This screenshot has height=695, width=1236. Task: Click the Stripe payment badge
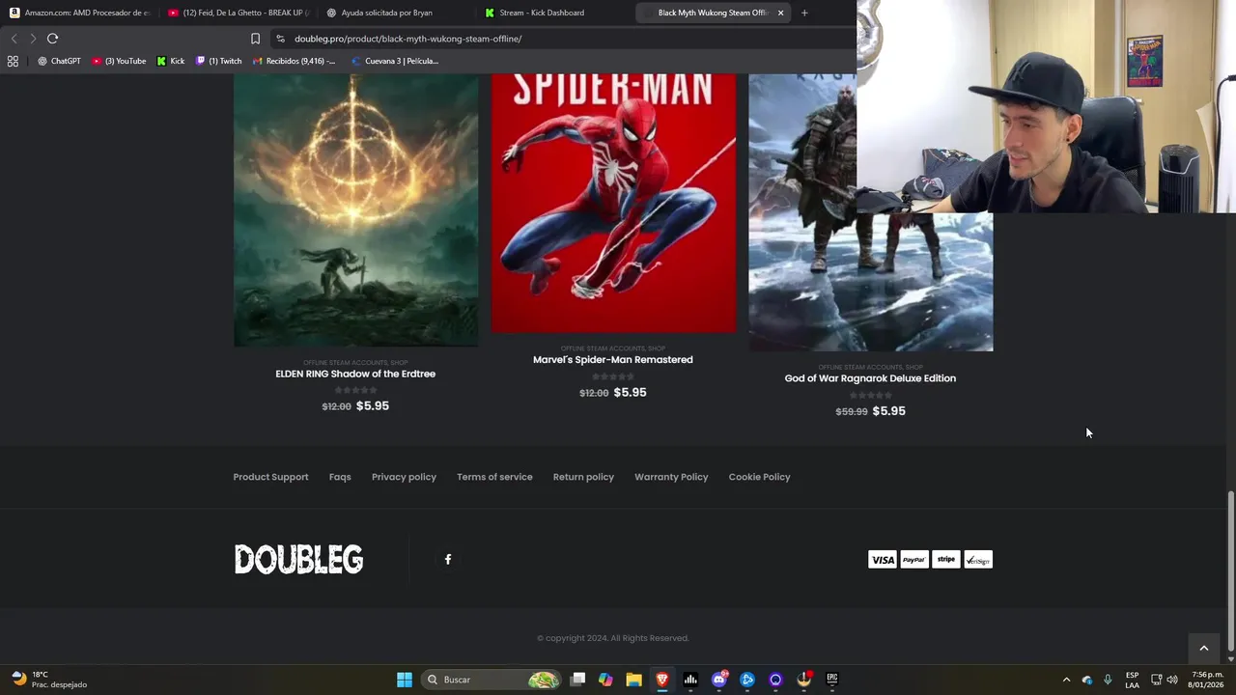tap(946, 560)
